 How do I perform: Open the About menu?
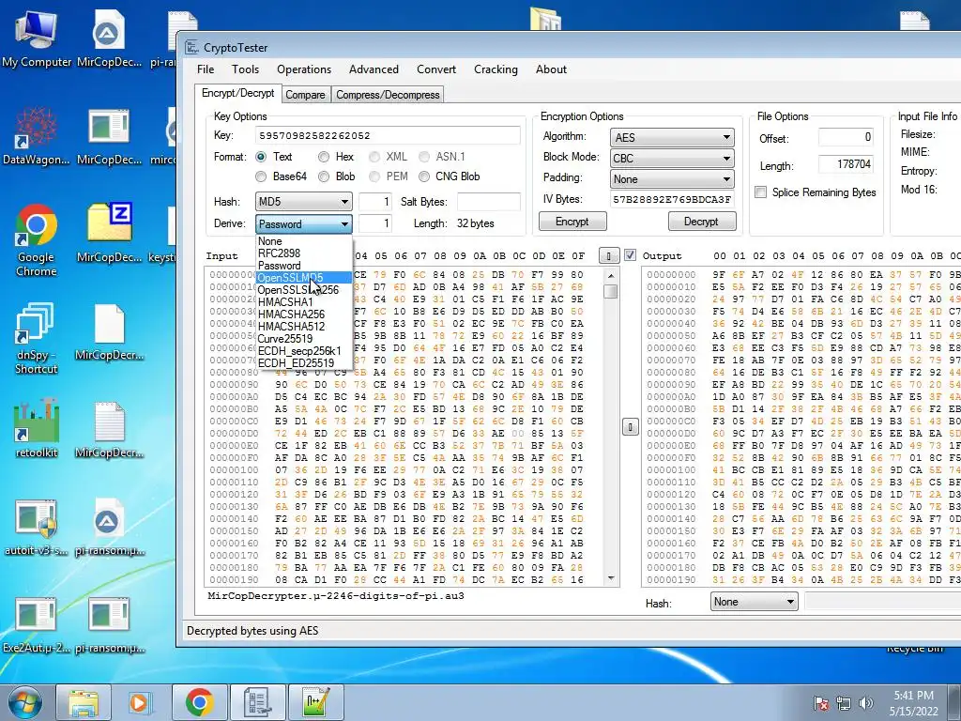pos(551,69)
